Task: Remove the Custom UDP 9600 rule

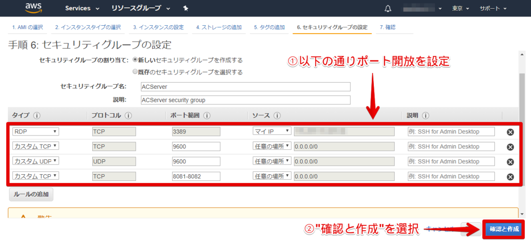Action: click(x=510, y=162)
